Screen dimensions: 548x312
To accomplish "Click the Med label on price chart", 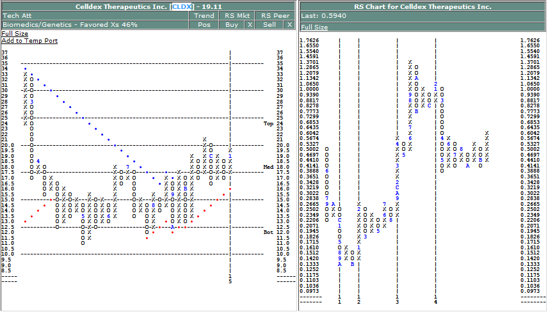I will pos(268,167).
